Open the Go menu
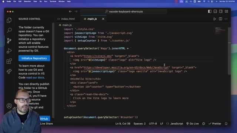237x133 pixels. (x=40, y=1)
